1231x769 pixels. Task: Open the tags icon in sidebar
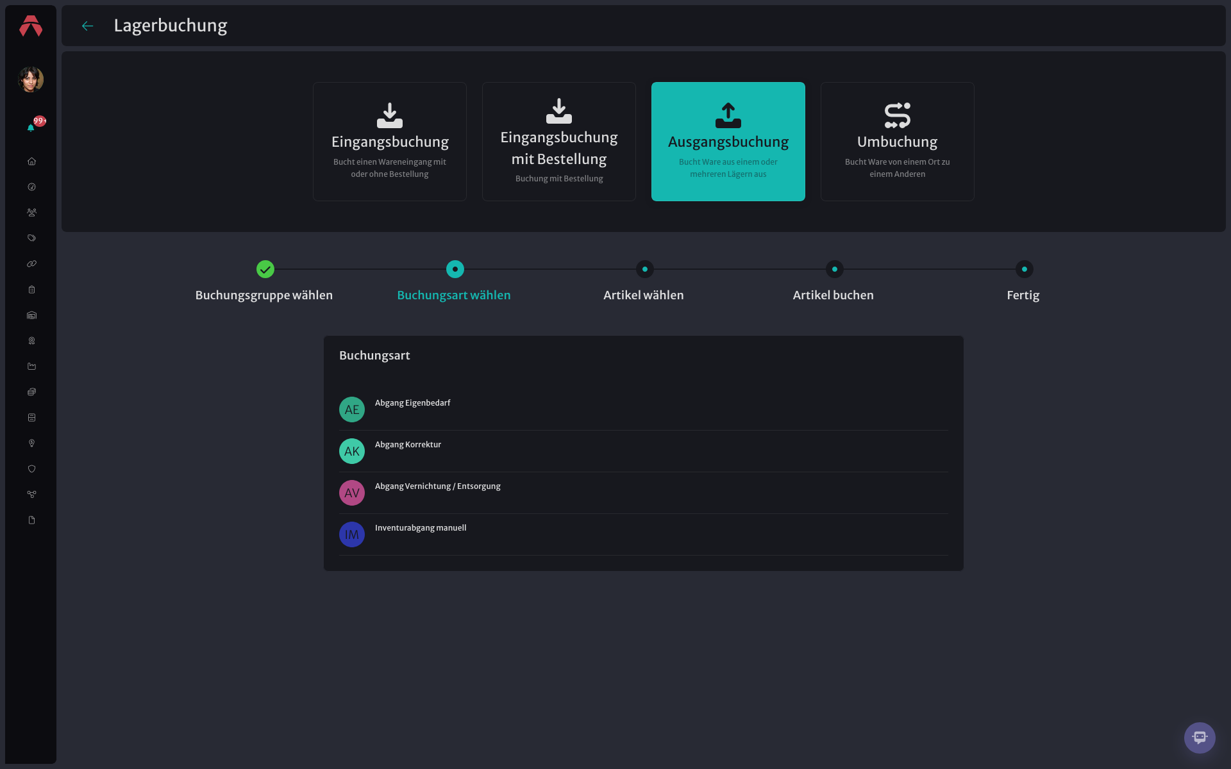[x=31, y=238]
